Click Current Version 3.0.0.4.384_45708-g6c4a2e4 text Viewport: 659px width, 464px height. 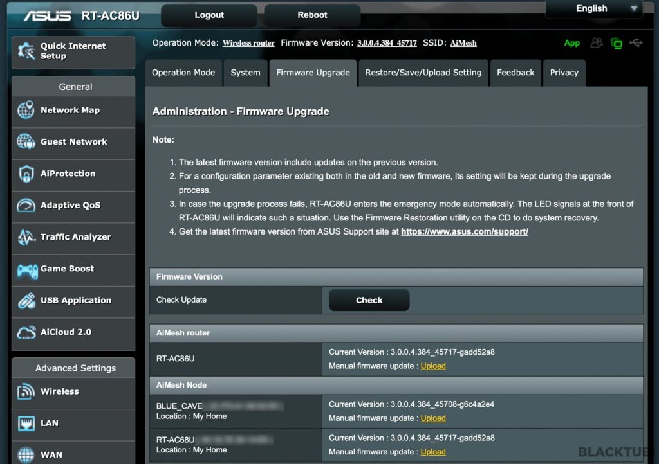411,404
